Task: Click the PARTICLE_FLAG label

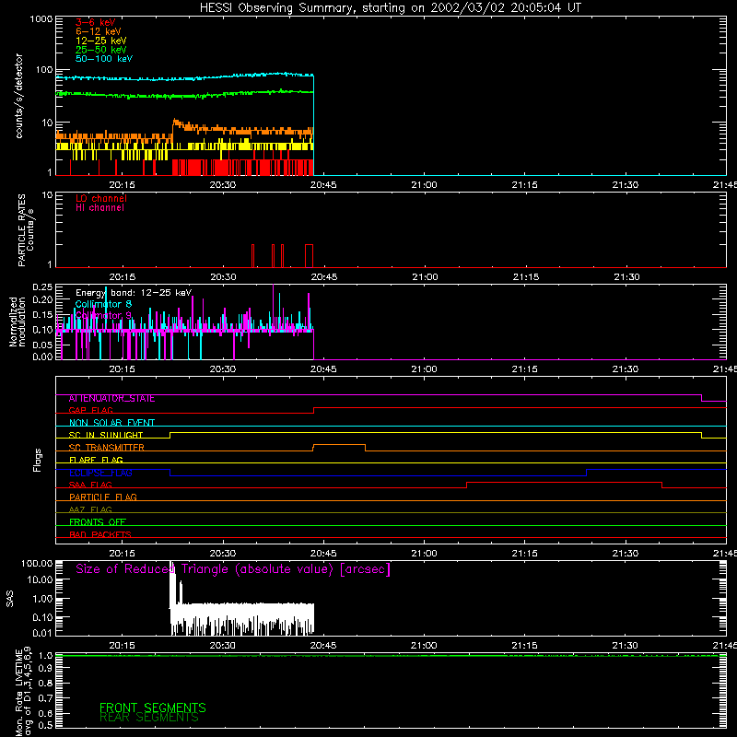Action: click(103, 497)
